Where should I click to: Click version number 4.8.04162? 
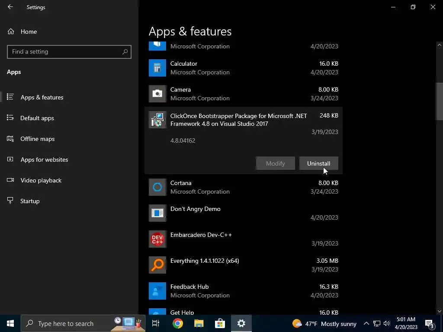(x=183, y=140)
